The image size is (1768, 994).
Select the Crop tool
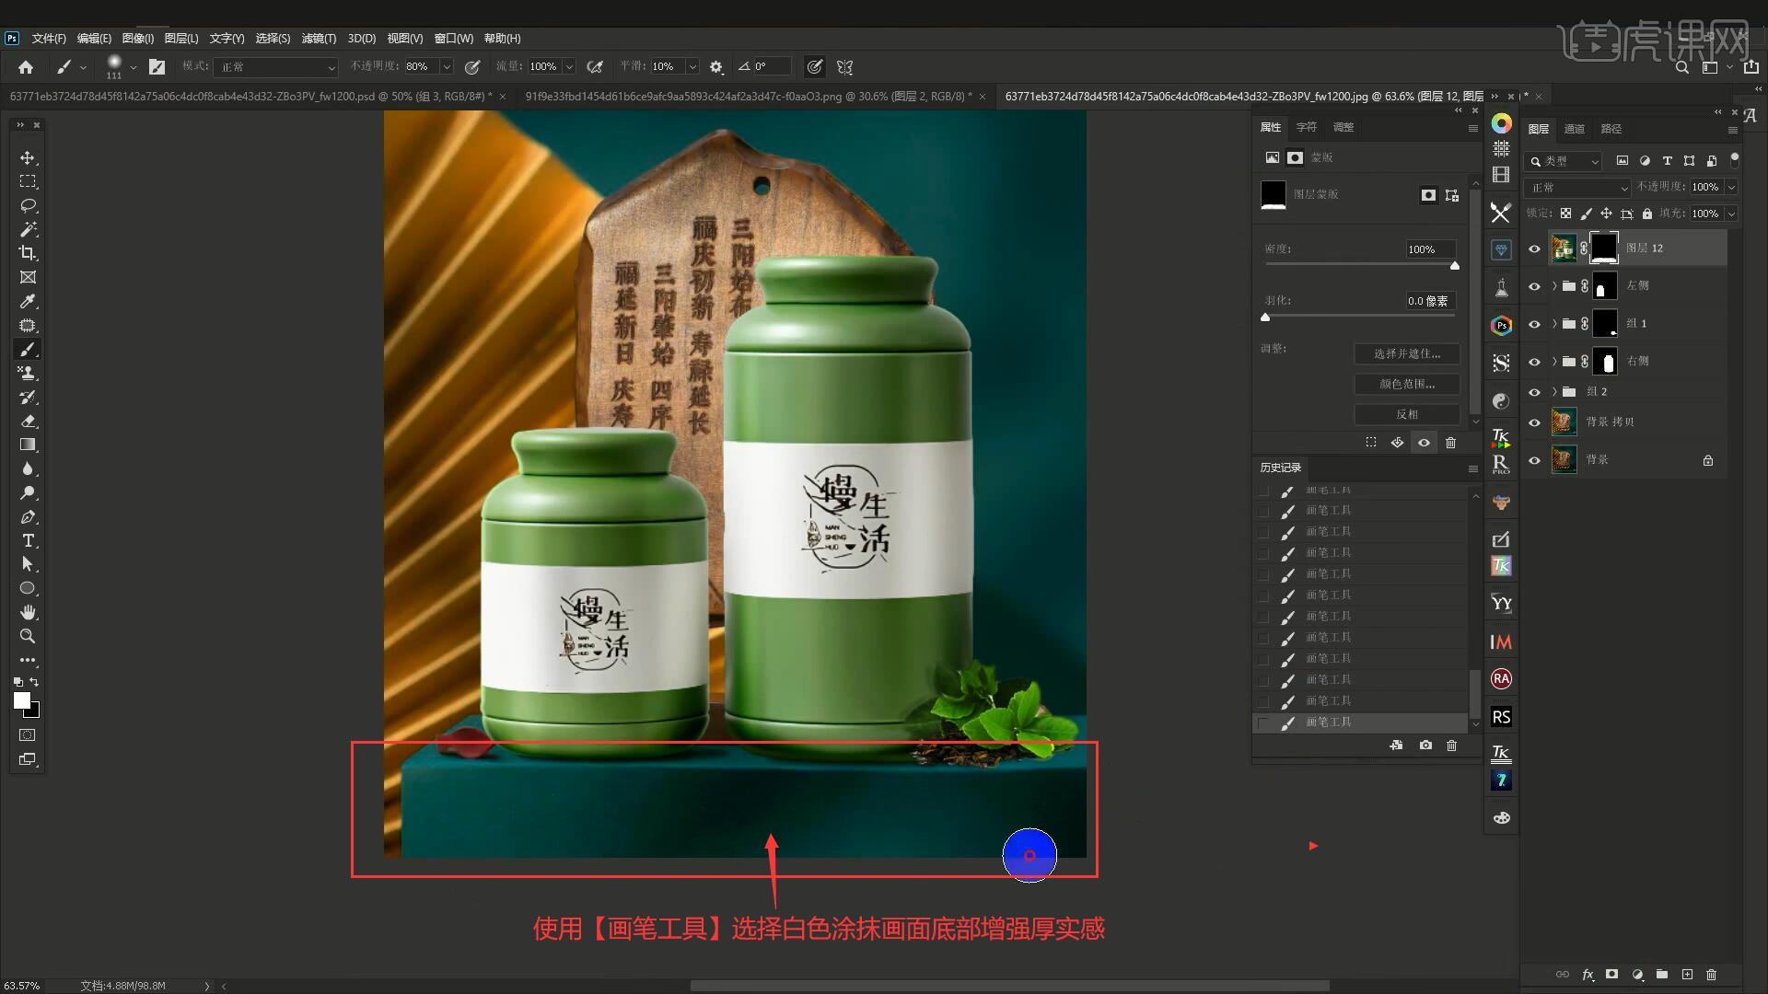coord(28,253)
